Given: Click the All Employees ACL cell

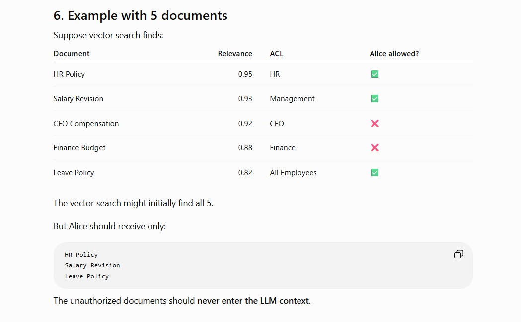Looking at the screenshot, I should point(293,173).
